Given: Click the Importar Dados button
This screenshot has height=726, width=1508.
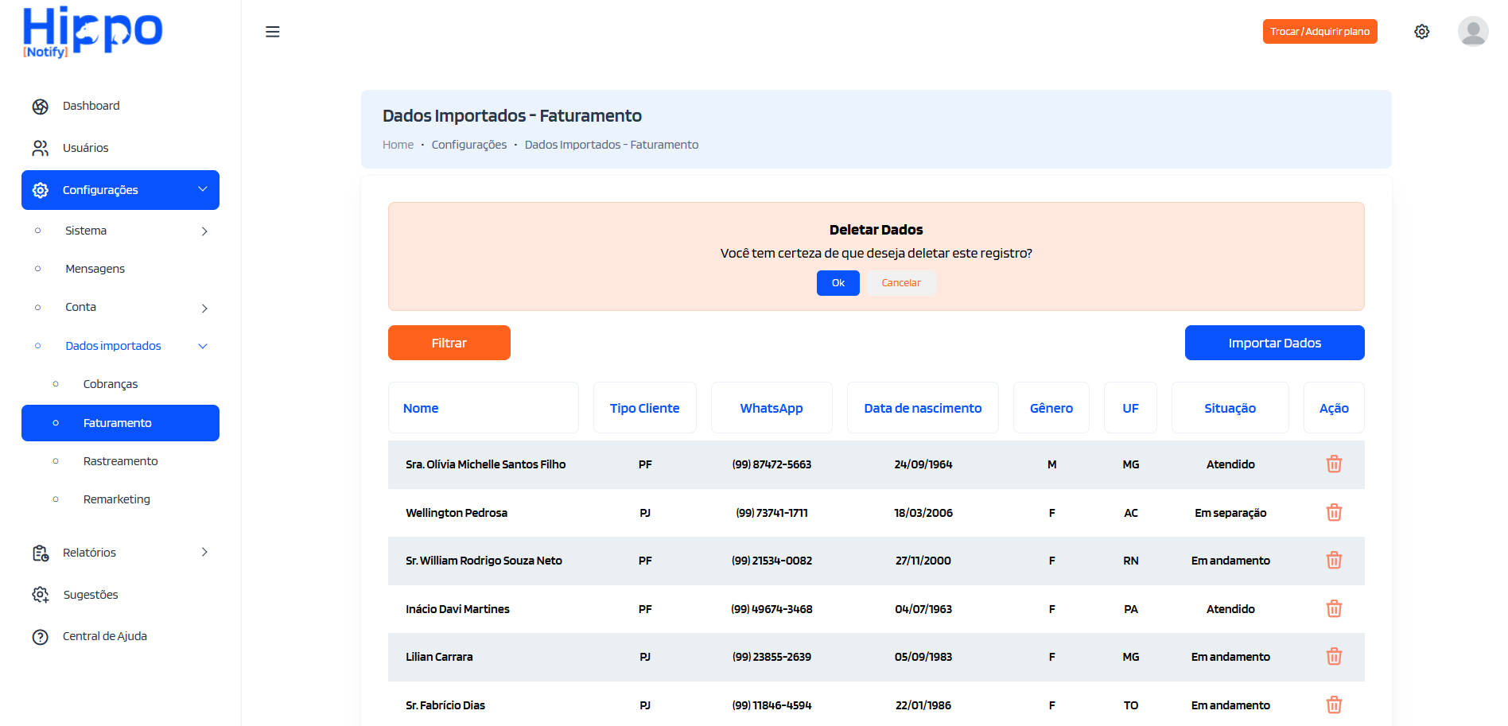Looking at the screenshot, I should point(1274,343).
